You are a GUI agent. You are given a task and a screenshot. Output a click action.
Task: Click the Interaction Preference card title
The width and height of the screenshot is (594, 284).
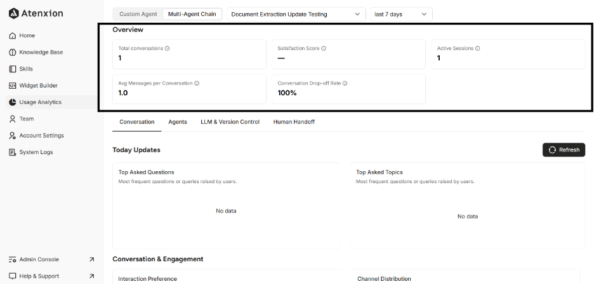(147, 279)
